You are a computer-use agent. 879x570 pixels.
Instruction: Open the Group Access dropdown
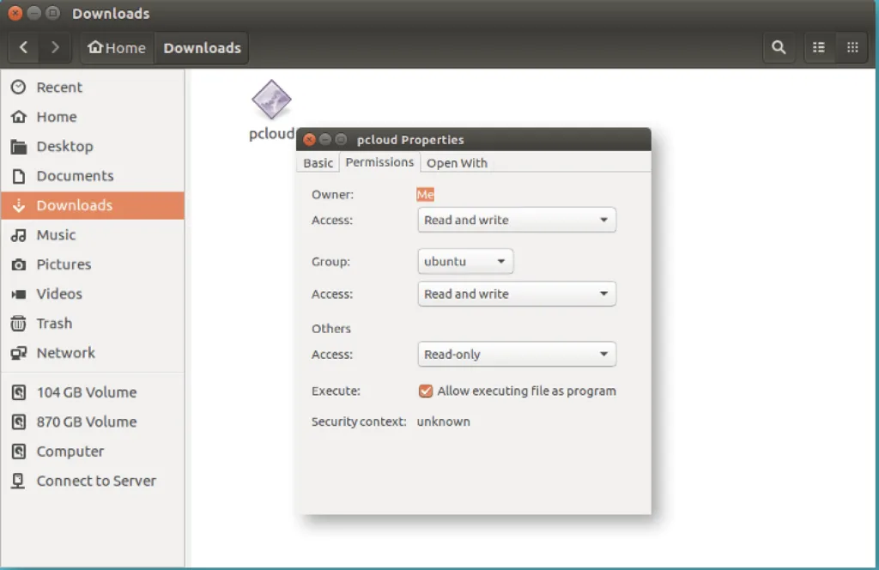point(516,294)
